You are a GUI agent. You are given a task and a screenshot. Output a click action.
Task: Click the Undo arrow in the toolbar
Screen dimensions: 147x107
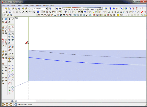(x=27, y=12)
